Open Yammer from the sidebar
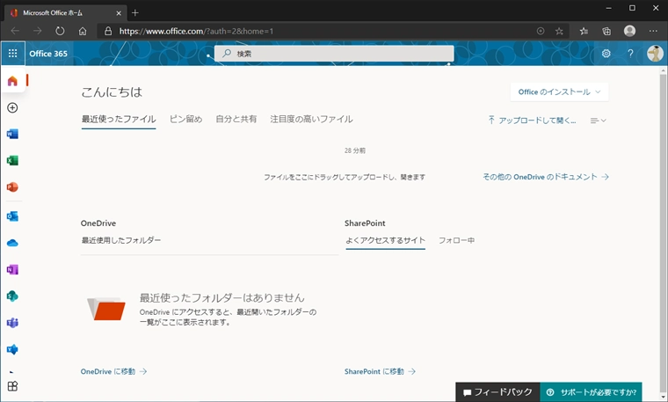This screenshot has width=668, height=402. click(12, 349)
